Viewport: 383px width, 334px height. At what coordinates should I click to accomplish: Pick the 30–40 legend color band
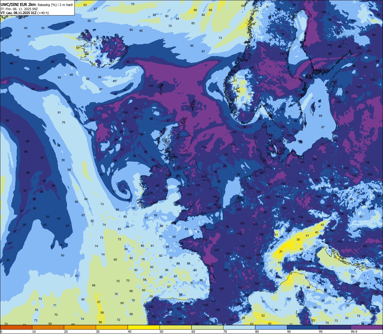click(112, 327)
